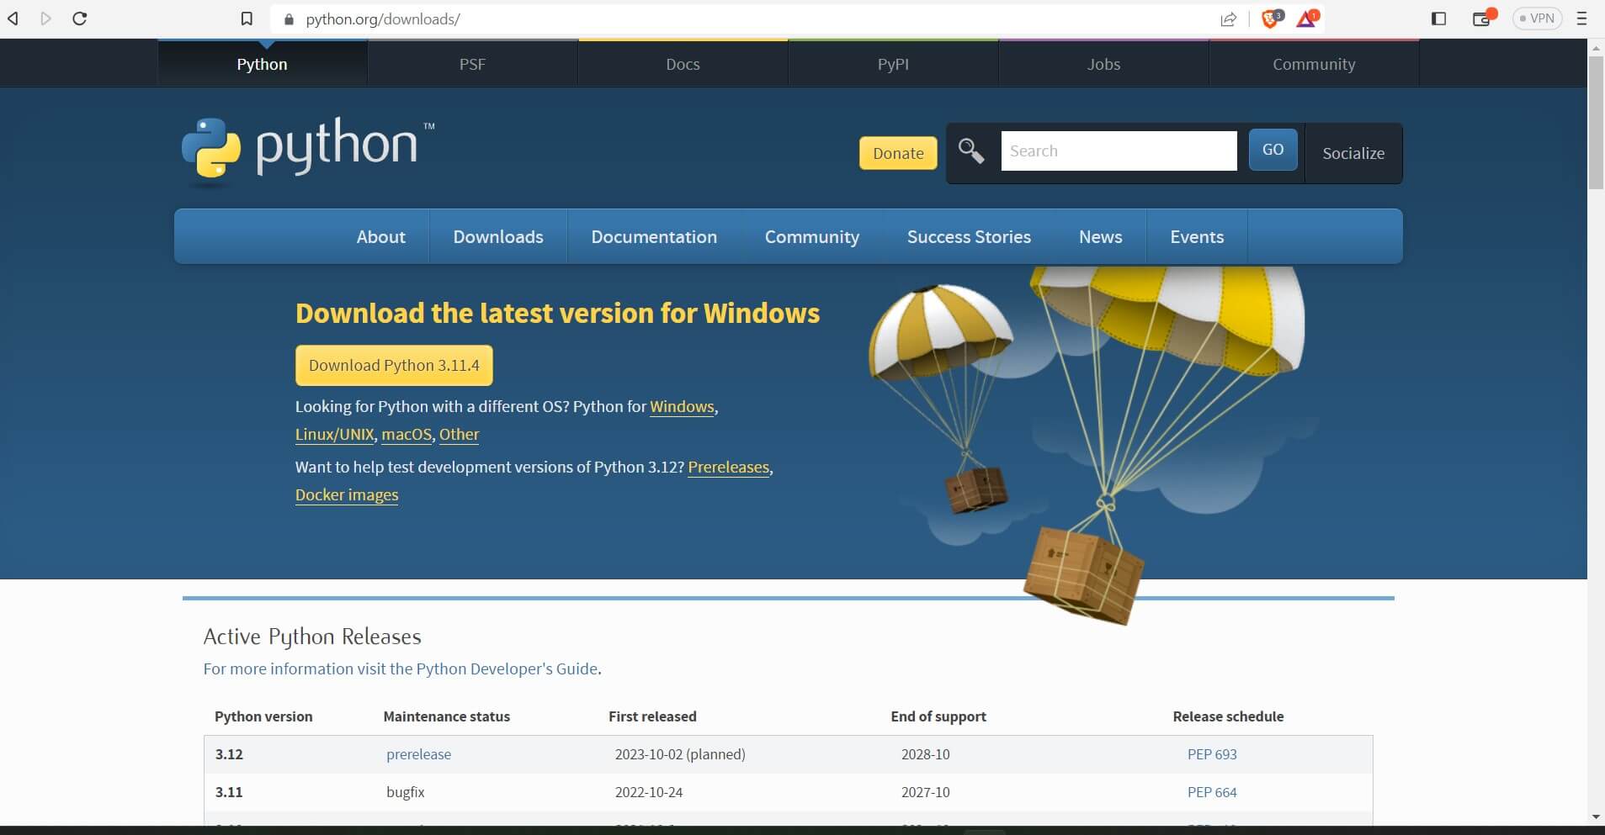This screenshot has height=835, width=1605.
Task: Click the search magnifier icon
Action: pos(971,151)
